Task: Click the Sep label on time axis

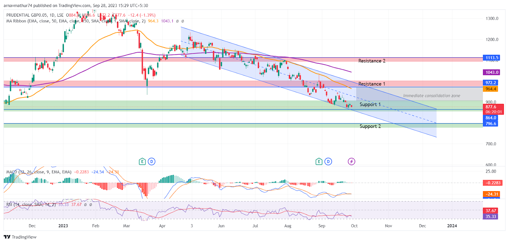Action: coord(322,226)
